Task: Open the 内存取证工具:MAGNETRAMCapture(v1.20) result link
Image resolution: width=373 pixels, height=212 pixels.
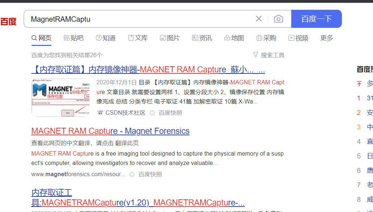Action: tap(138, 198)
